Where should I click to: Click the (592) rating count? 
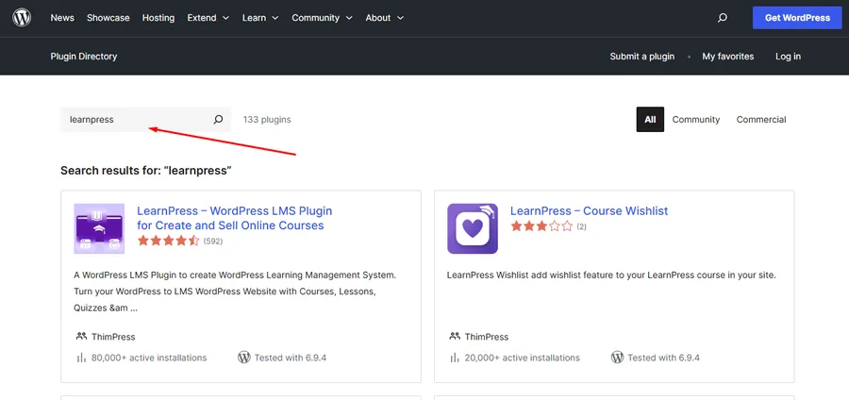click(x=213, y=242)
